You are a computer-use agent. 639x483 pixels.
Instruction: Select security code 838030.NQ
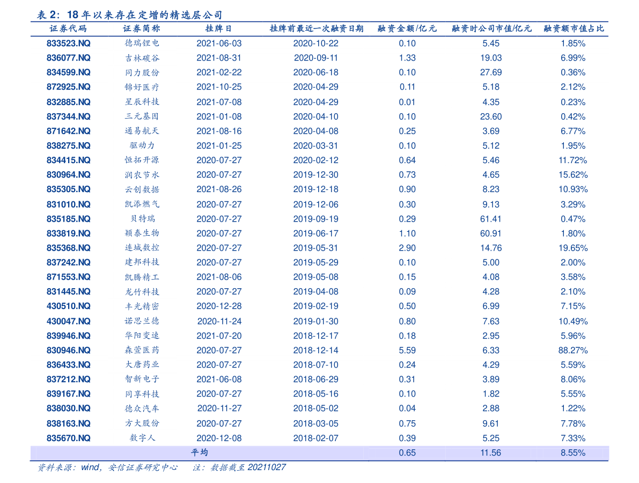pos(69,408)
